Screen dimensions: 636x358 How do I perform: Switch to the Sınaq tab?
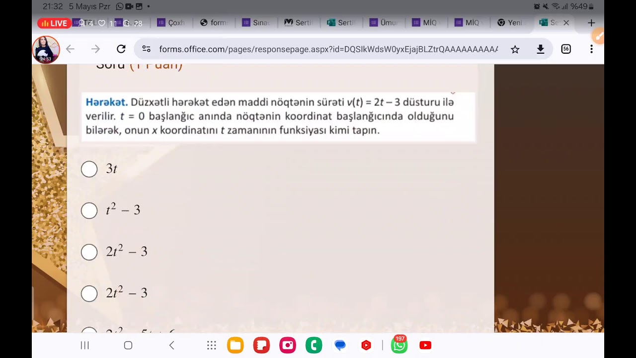coord(256,23)
